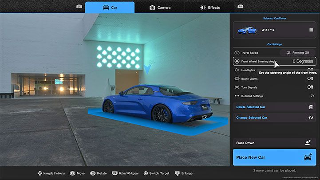The image size is (320, 180).
Task: Click the 'Rotate 180 degrees' hint text
Action: tap(129, 173)
